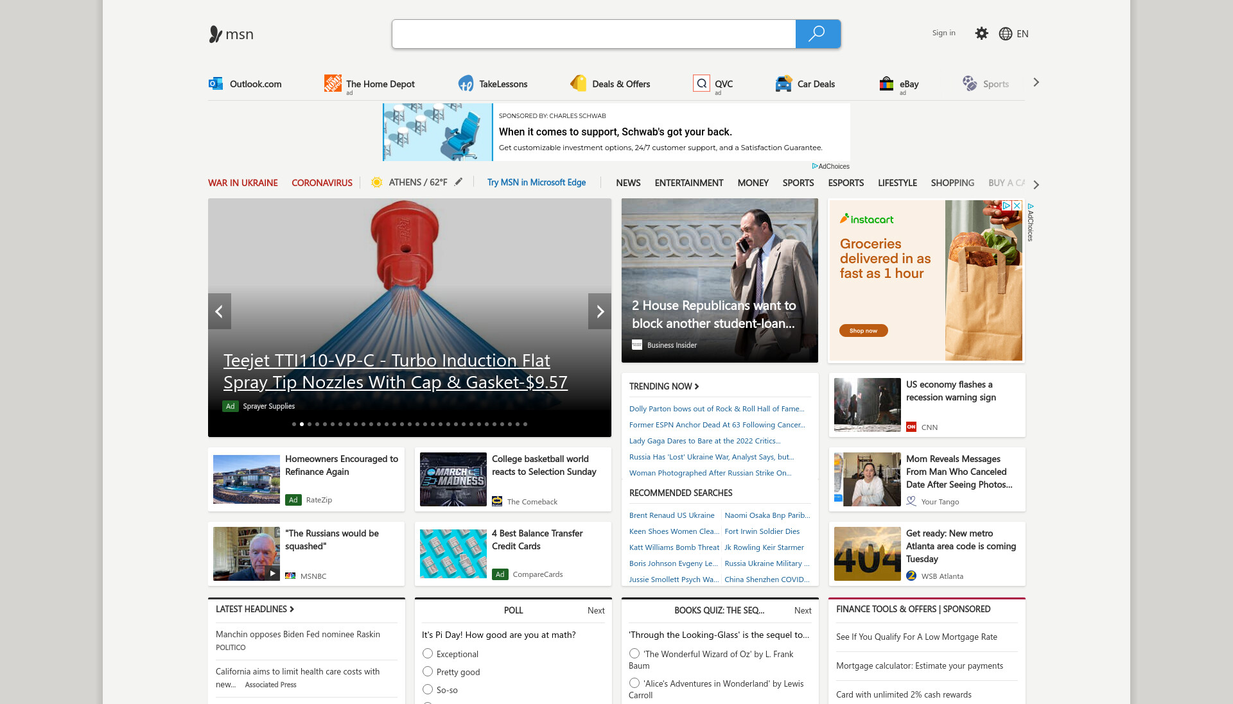Edit weather location pencil icon
The image size is (1233, 704).
point(459,182)
